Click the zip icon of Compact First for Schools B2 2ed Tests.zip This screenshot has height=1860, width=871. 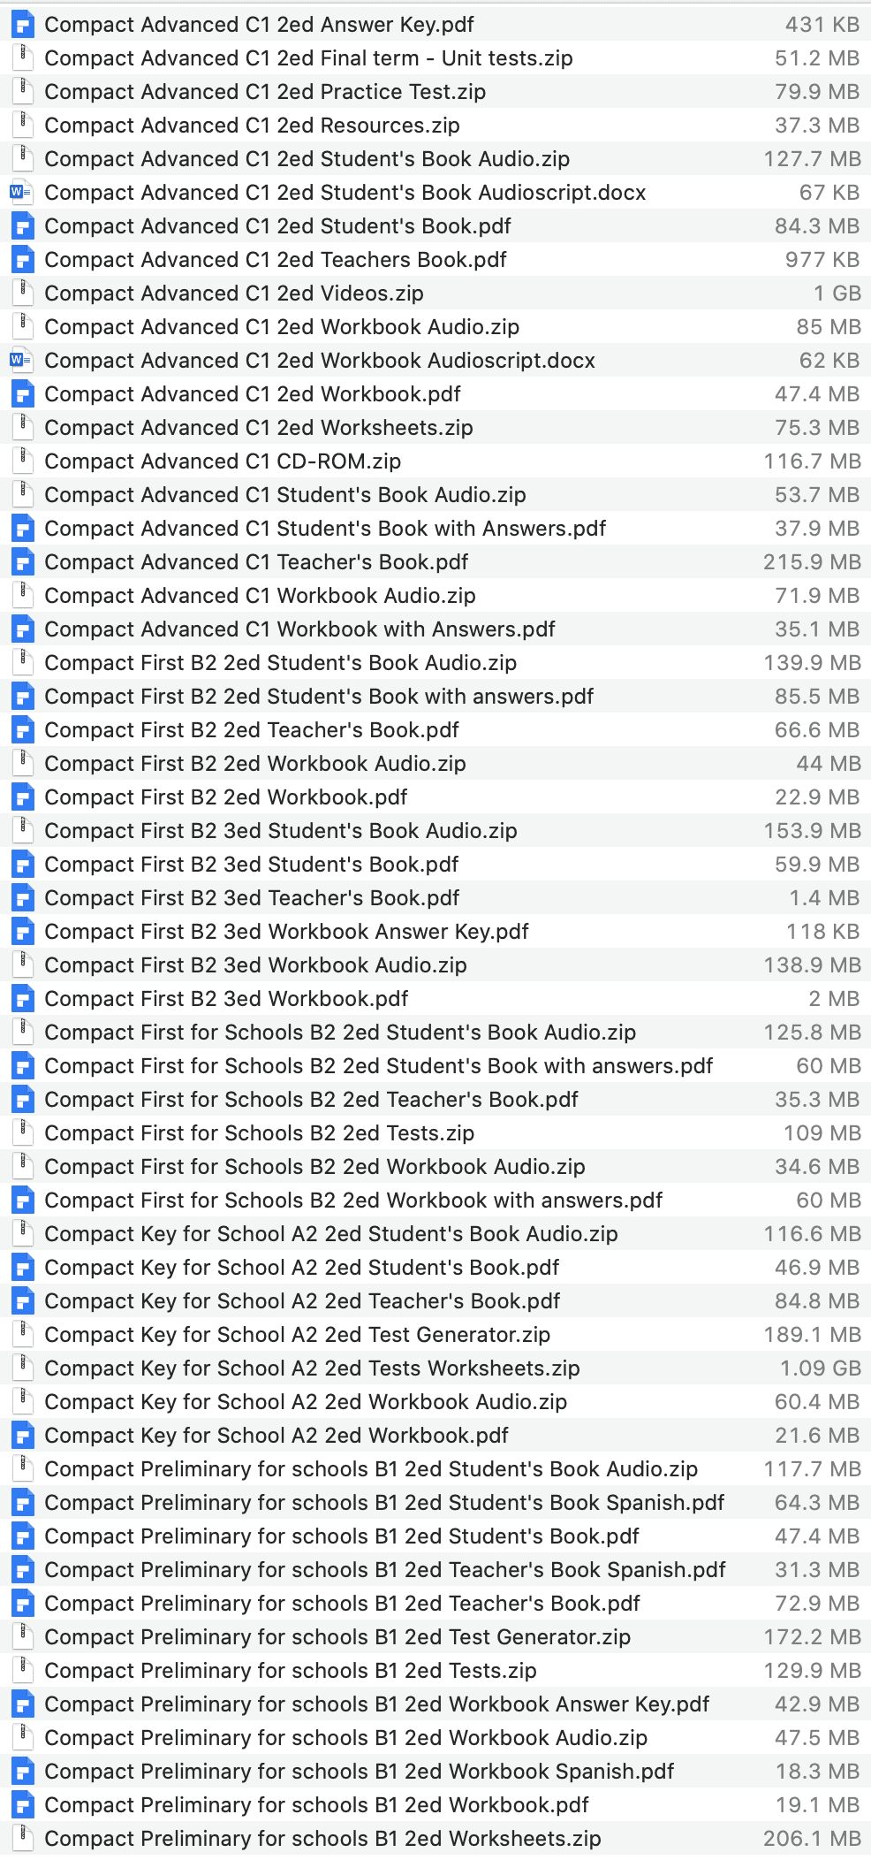22,1133
